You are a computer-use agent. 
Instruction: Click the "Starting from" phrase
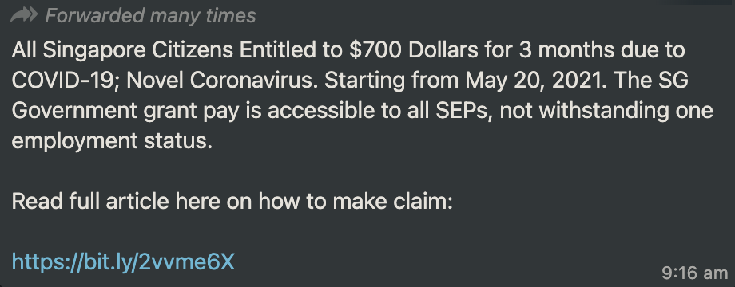click(391, 81)
